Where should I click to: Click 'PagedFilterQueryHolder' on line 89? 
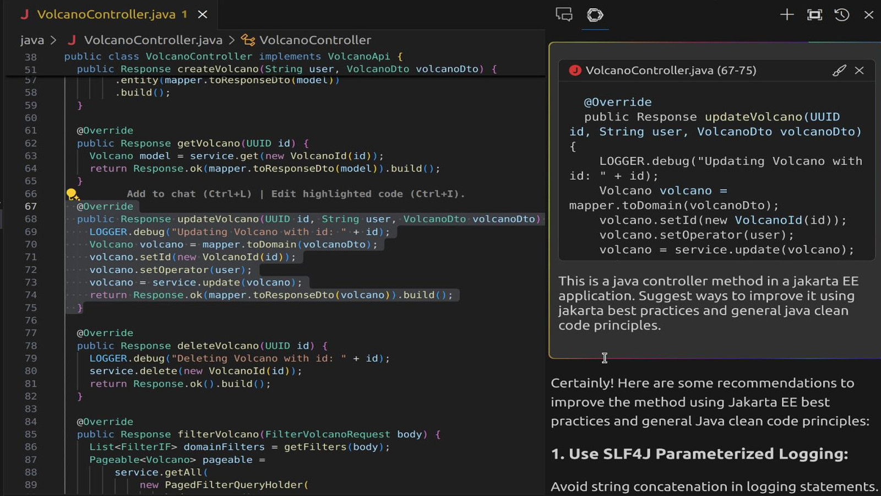tap(234, 485)
